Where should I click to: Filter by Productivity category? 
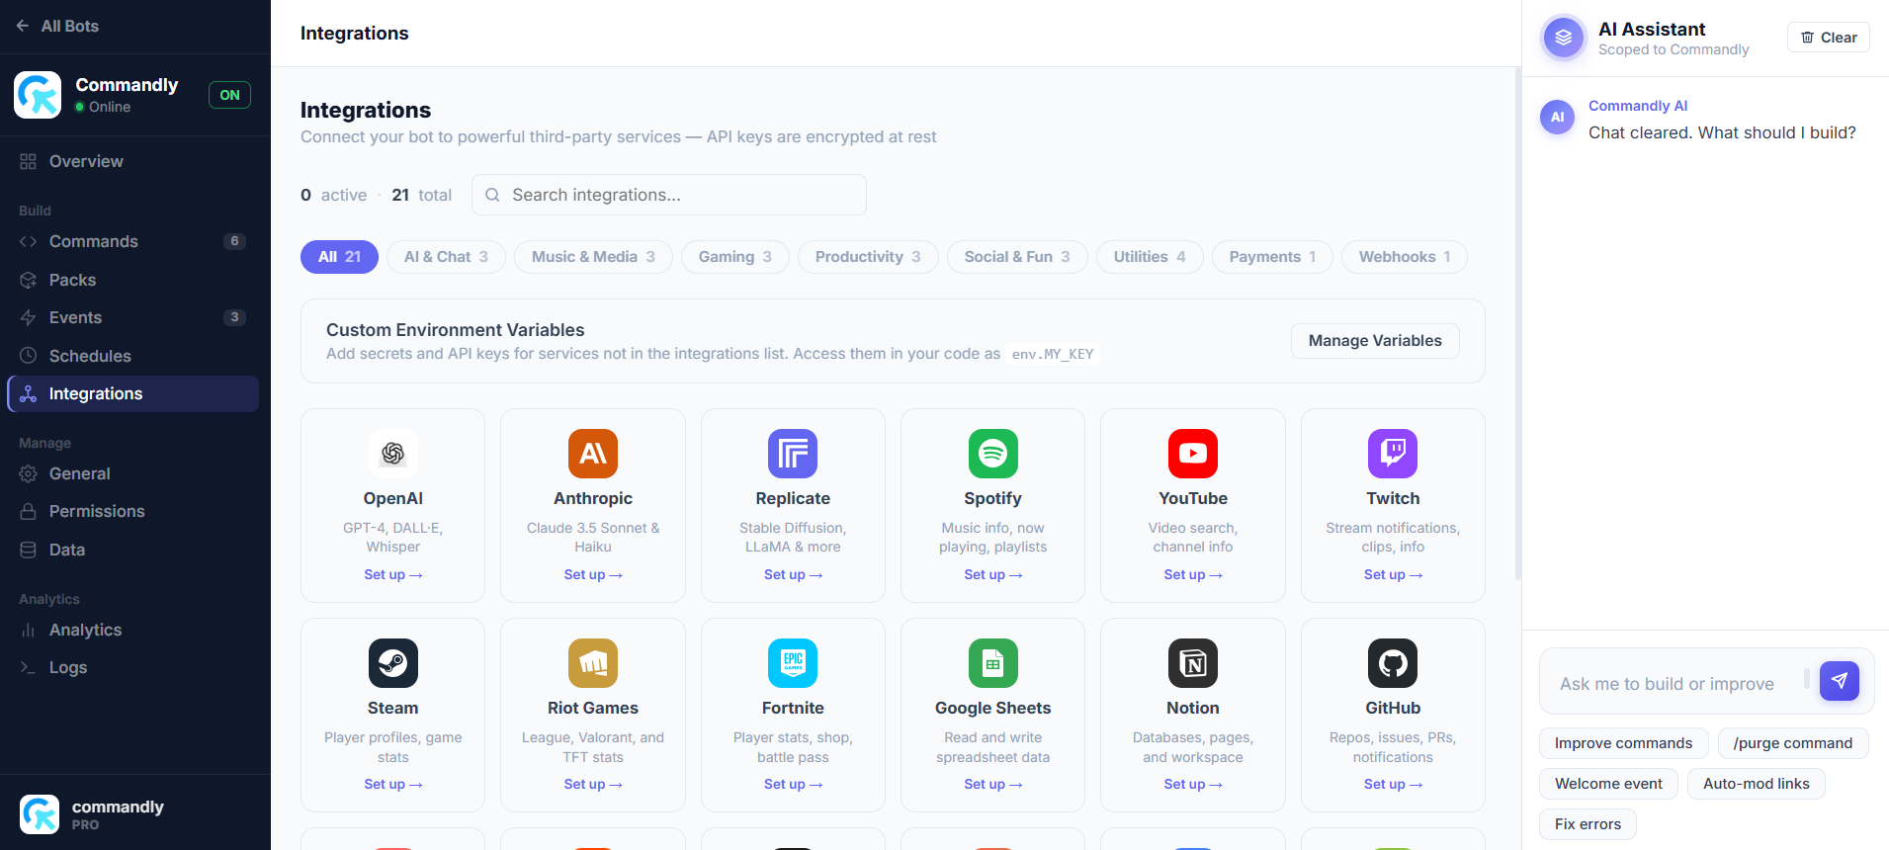[x=868, y=257]
